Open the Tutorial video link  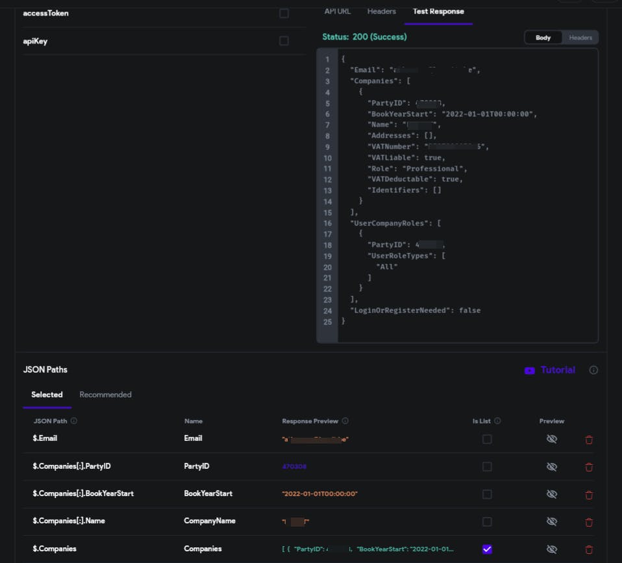click(549, 370)
